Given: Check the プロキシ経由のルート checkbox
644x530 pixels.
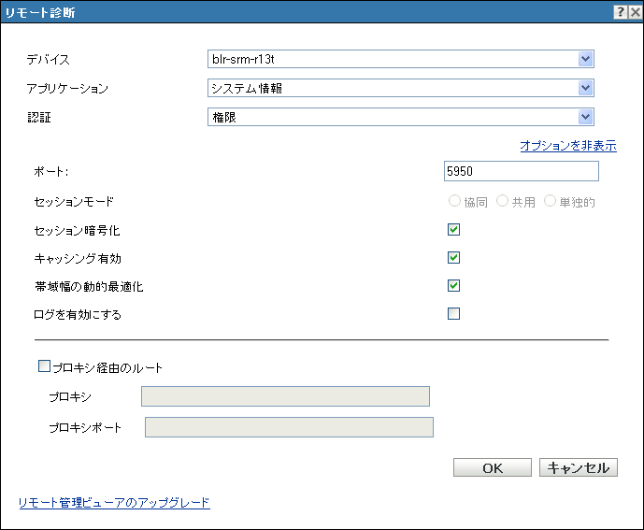Looking at the screenshot, I should coord(44,367).
